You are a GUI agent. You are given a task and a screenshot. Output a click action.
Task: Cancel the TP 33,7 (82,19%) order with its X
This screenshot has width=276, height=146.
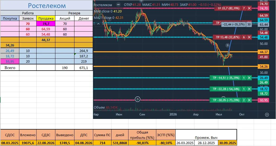tap(249, 8)
